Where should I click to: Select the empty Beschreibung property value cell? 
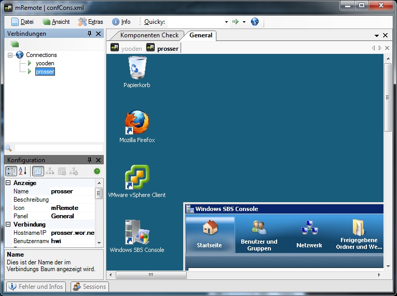click(73, 200)
